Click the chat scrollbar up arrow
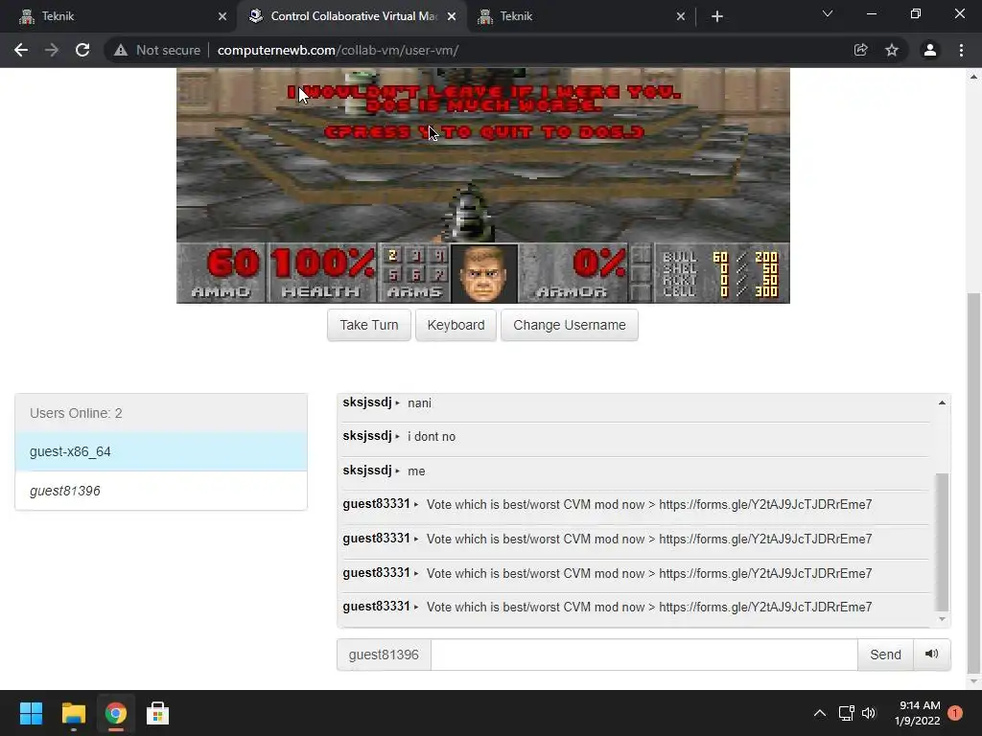 pyautogui.click(x=942, y=403)
